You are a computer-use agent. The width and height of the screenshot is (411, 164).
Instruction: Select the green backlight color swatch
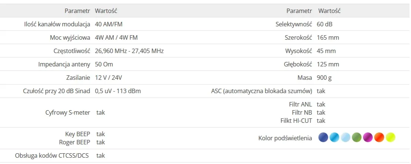[x=357, y=138]
